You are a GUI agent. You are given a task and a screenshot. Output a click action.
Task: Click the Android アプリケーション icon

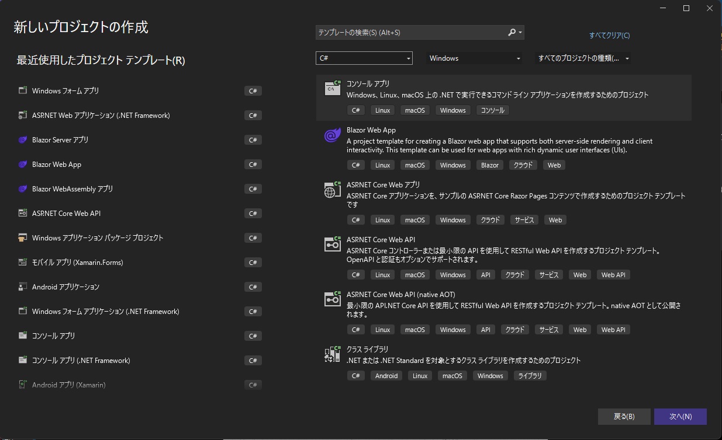pyautogui.click(x=23, y=287)
